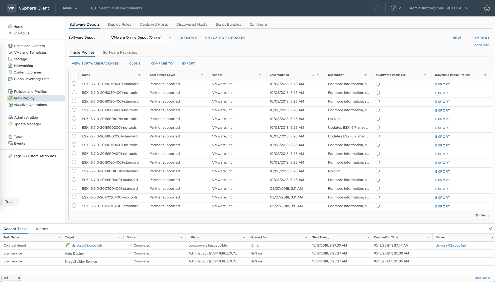Viewport: 495px width, 282px height.
Task: Click the REMOVE button
Action: (x=189, y=38)
